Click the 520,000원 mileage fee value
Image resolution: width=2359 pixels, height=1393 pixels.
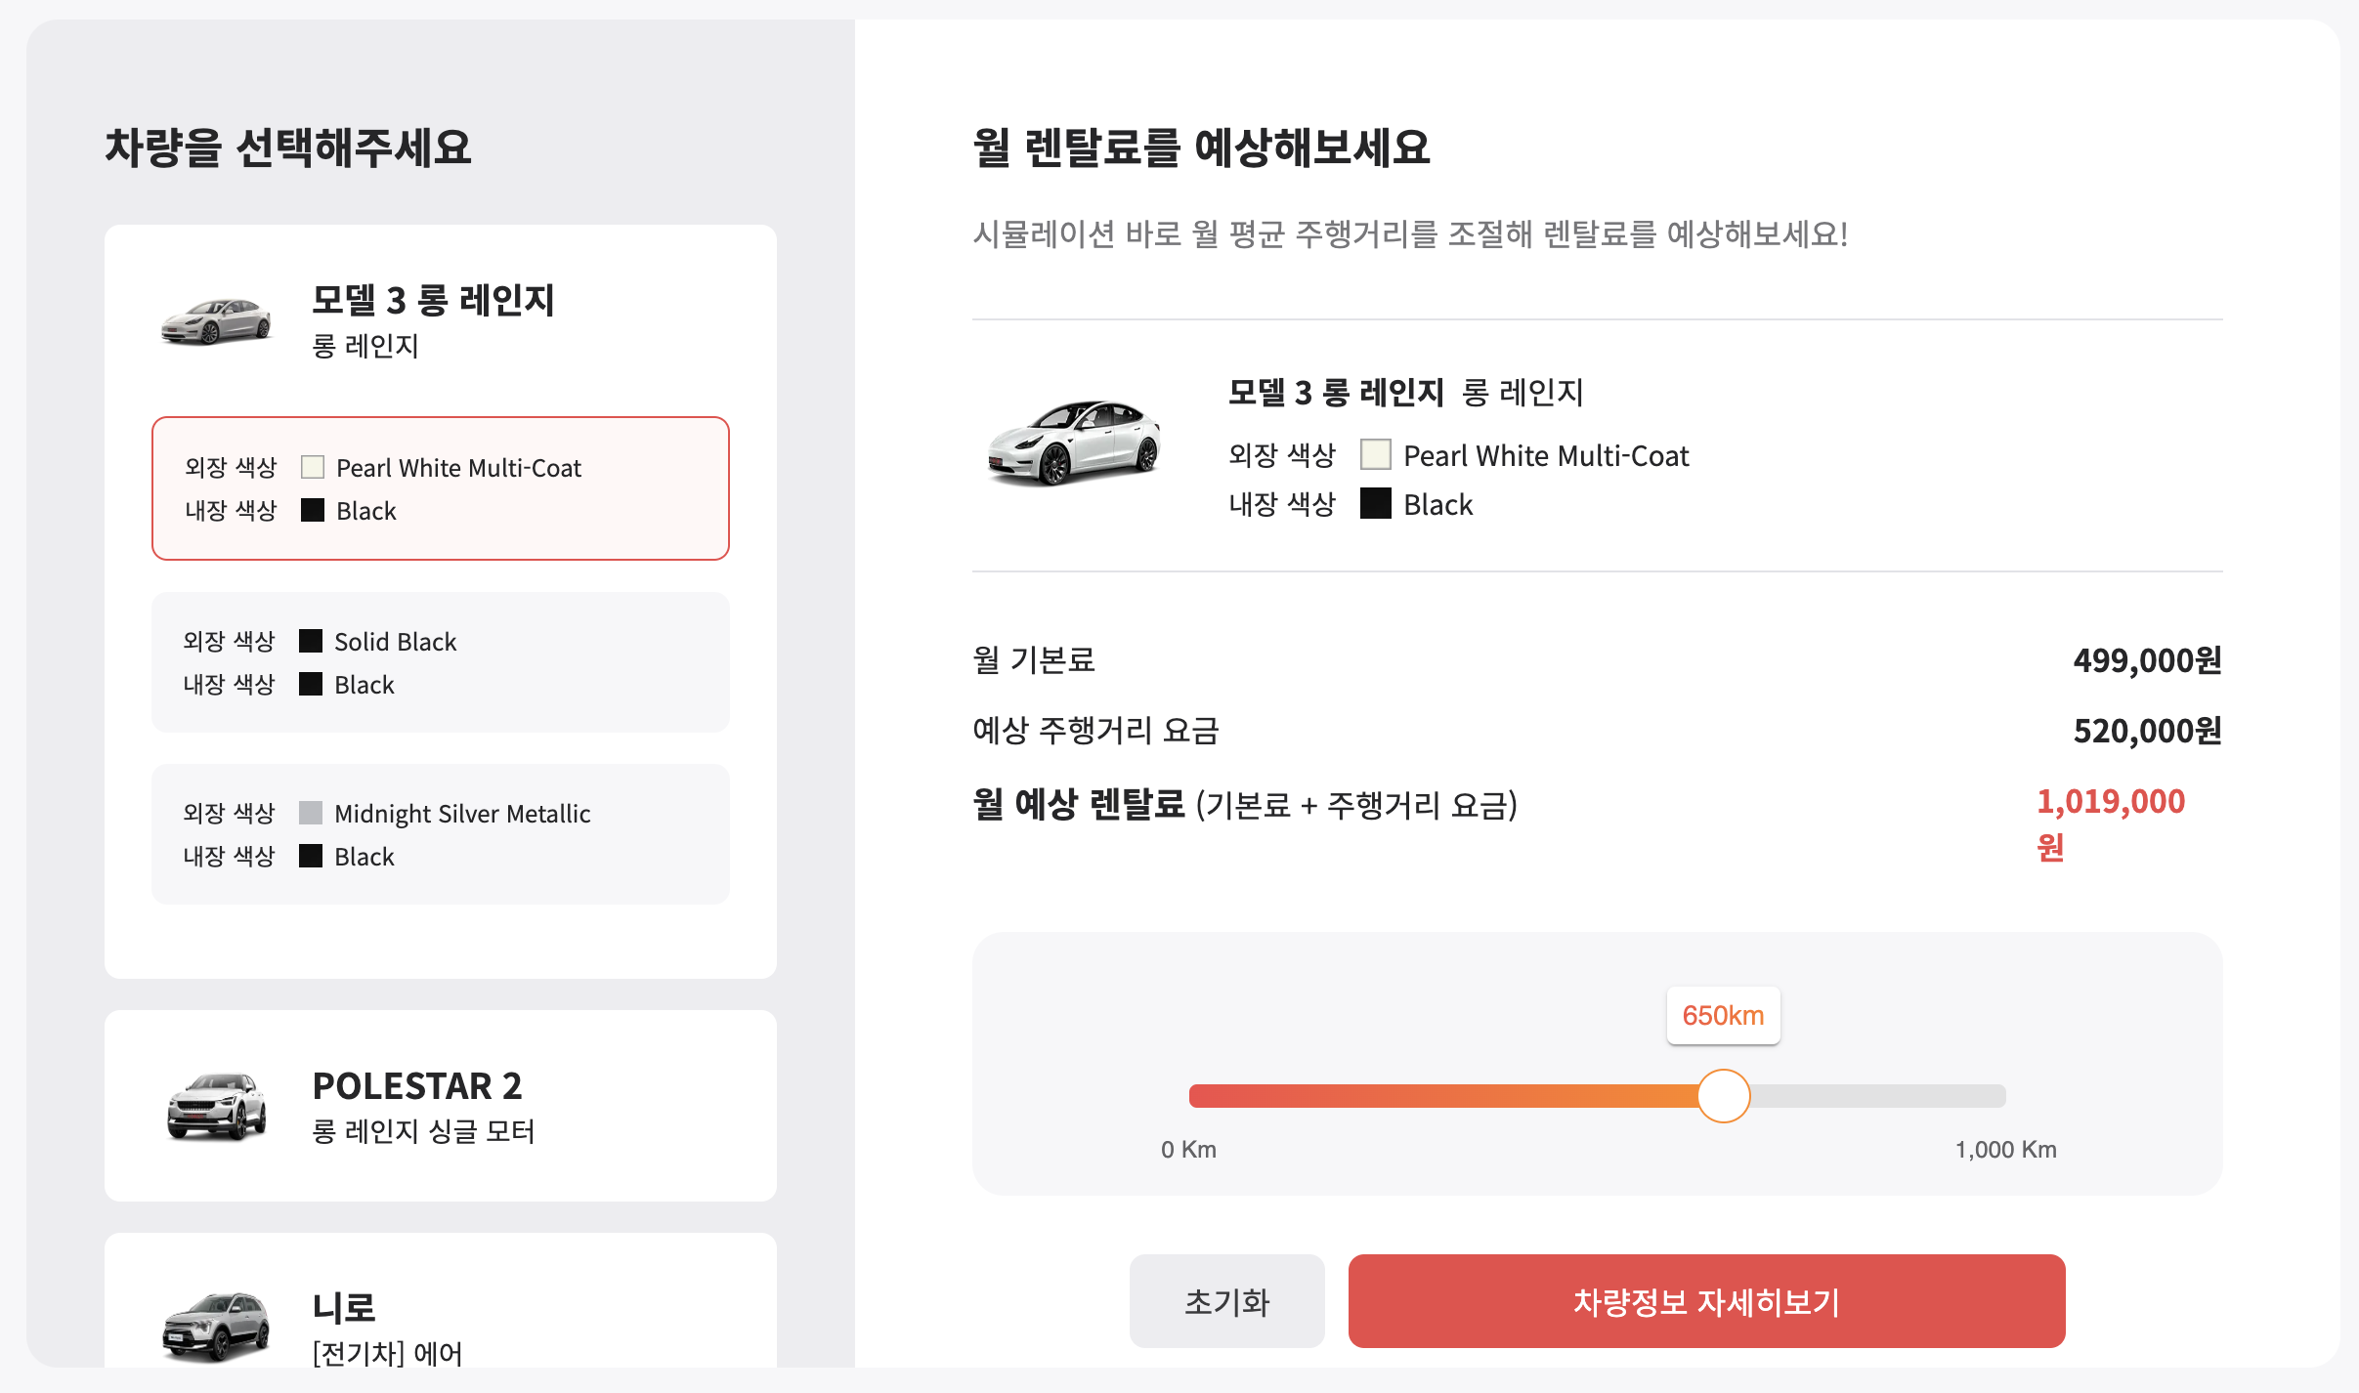[x=2148, y=731]
